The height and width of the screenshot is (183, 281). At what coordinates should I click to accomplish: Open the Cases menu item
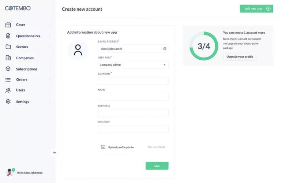20,25
